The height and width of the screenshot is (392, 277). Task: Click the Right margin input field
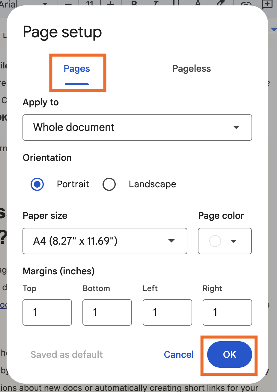[x=227, y=312]
